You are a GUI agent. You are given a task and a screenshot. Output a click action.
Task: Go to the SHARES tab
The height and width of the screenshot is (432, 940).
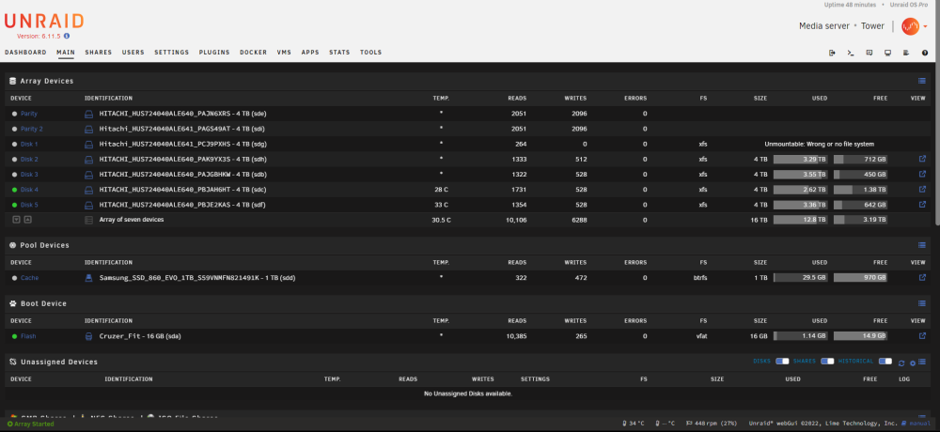coord(99,53)
